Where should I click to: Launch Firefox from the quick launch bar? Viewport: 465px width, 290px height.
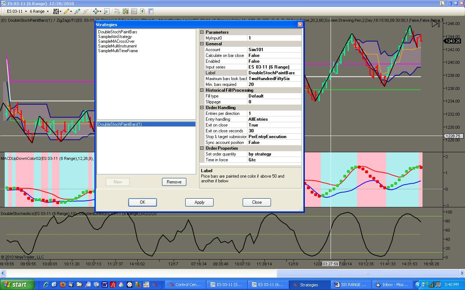[x=63, y=285]
